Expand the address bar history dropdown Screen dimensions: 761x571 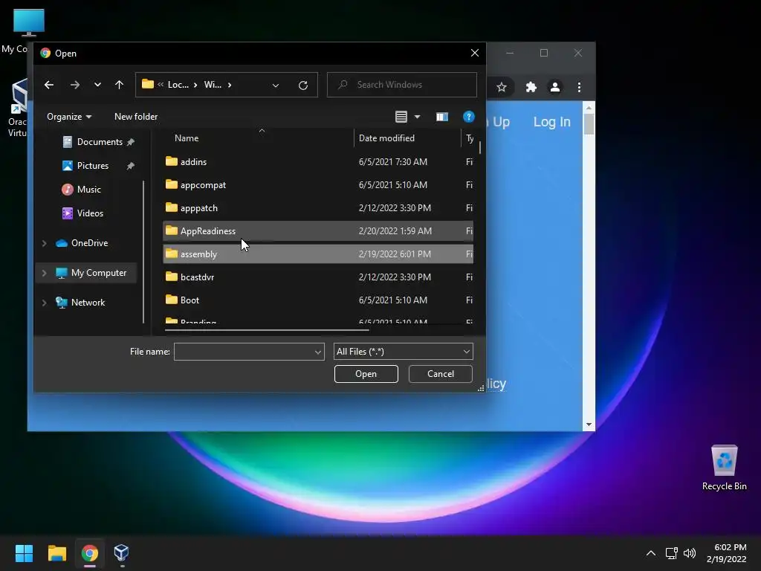click(276, 86)
